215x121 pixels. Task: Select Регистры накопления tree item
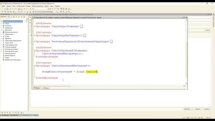click(x=11, y=49)
